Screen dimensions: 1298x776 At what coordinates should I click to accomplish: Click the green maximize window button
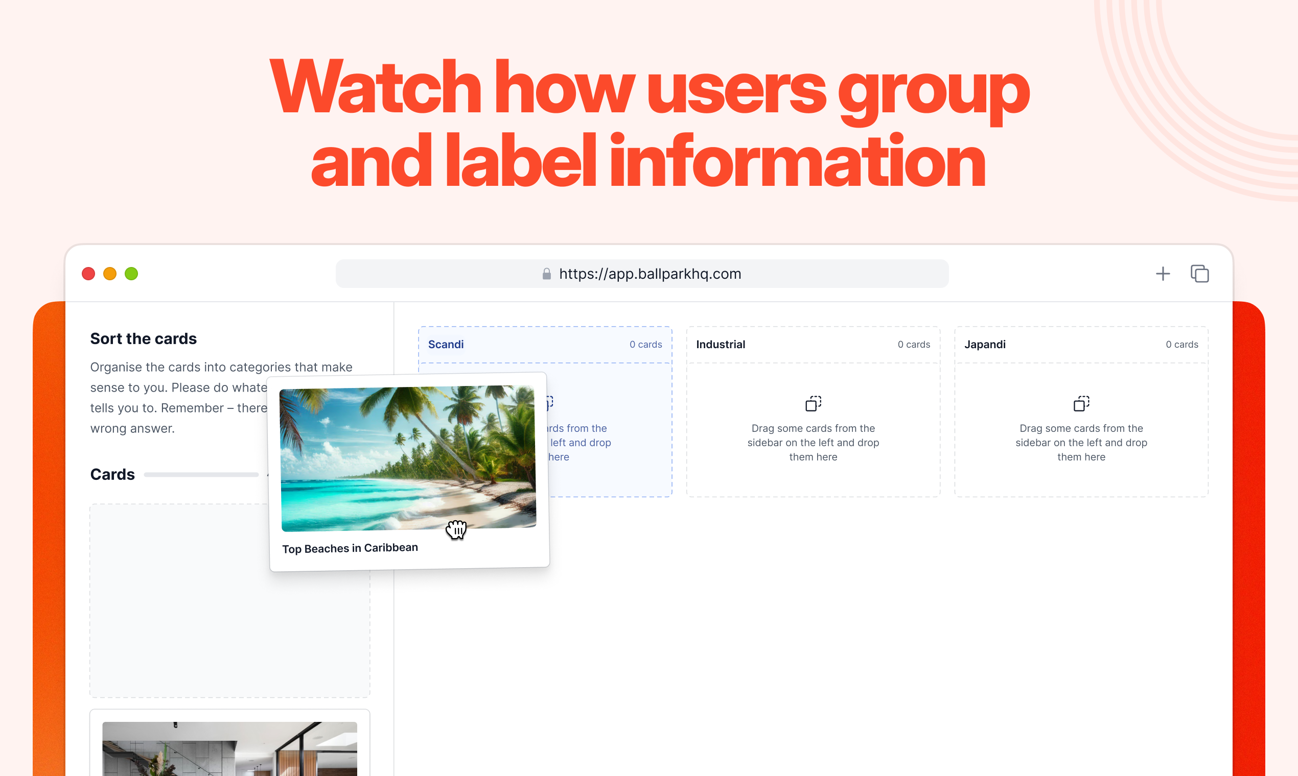[x=131, y=274]
